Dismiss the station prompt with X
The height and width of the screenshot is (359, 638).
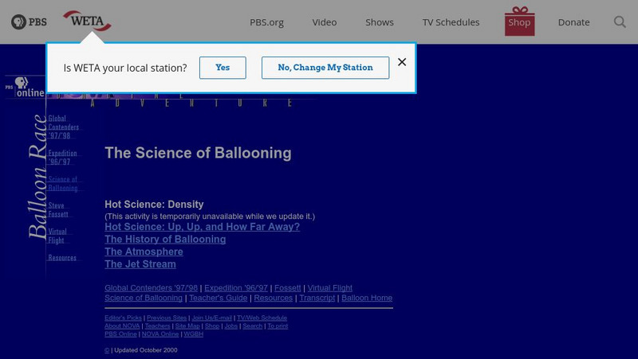pyautogui.click(x=402, y=62)
